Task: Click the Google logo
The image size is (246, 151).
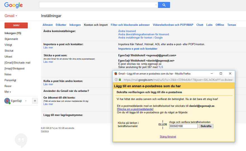Action: [13, 5]
